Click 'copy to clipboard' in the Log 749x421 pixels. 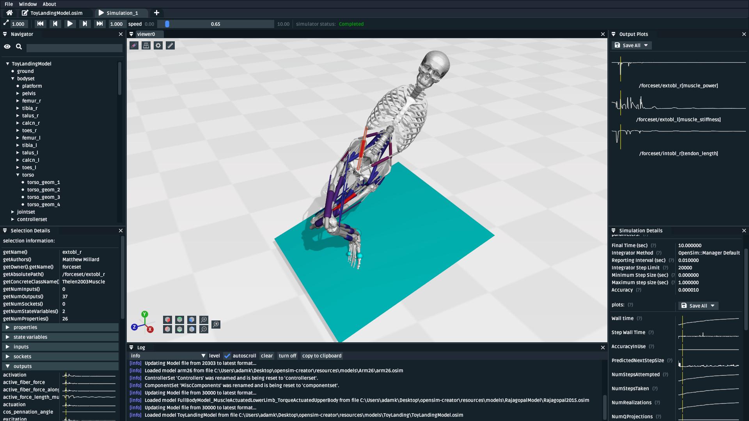(x=322, y=356)
